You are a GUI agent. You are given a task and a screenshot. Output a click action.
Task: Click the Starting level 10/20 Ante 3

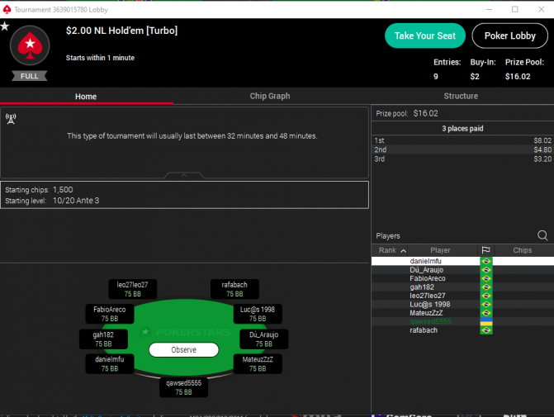[x=52, y=201]
